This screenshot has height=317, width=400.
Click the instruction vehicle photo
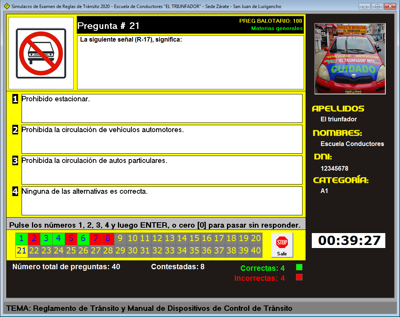point(350,59)
